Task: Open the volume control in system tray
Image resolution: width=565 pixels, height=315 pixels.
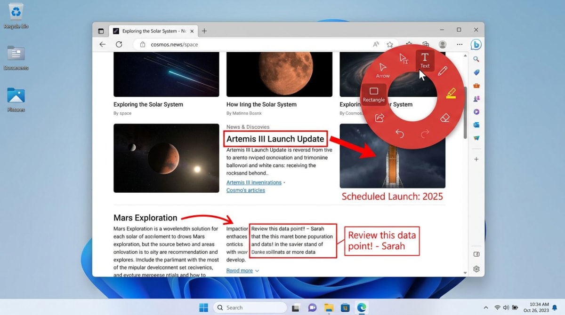Action: click(x=506, y=307)
